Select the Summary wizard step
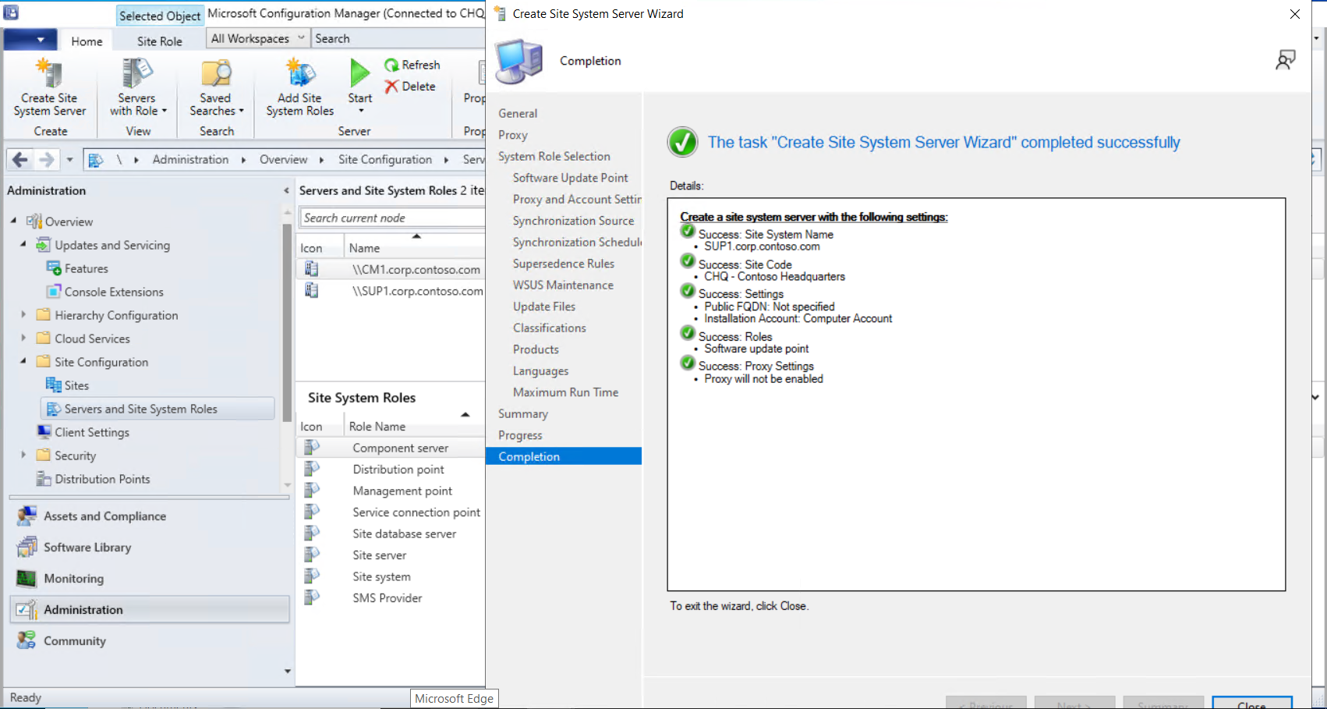Viewport: 1327px width, 709px height. [523, 414]
